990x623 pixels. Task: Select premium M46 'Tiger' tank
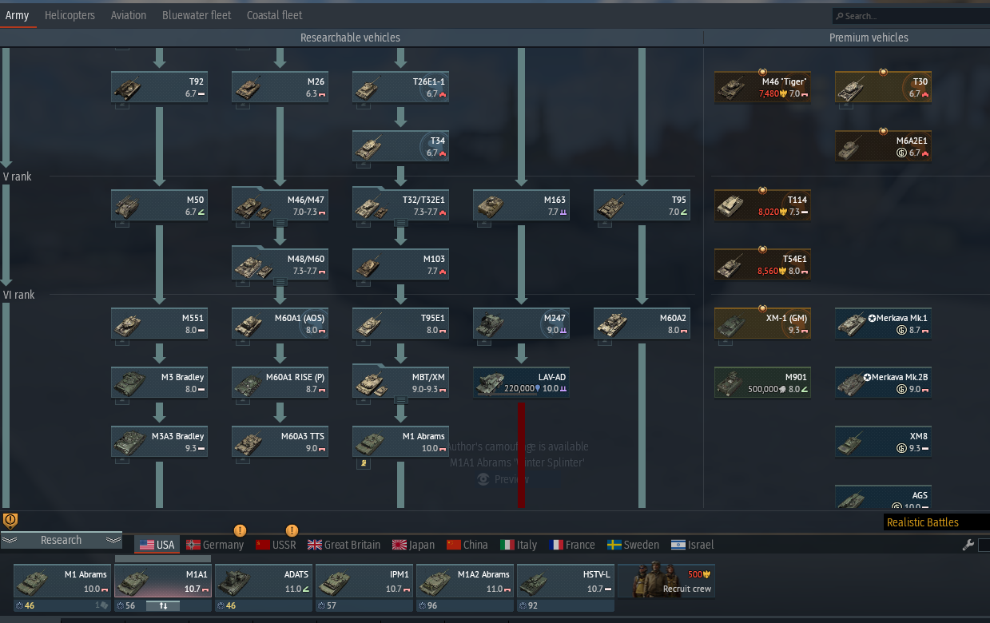762,87
